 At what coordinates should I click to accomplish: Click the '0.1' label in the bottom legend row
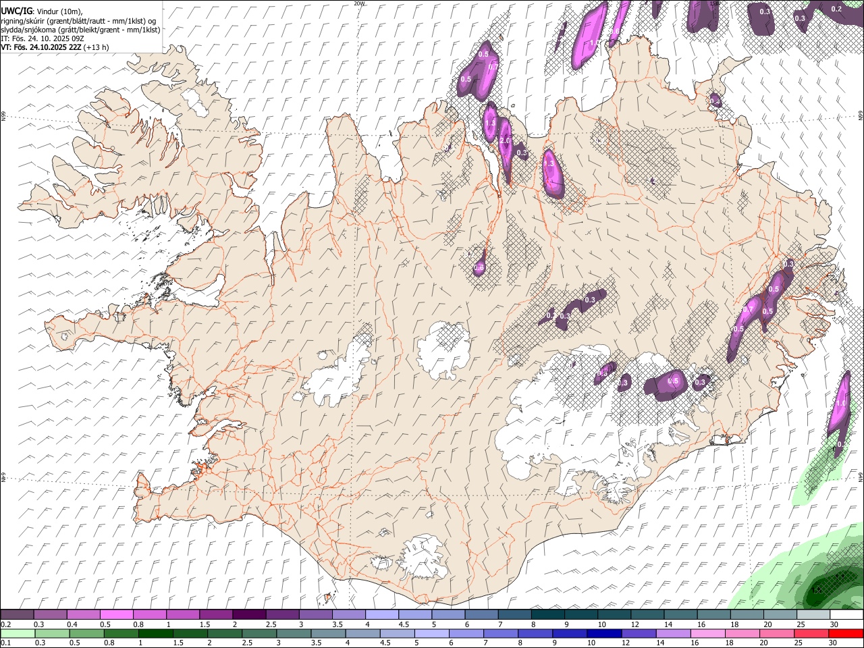pyautogui.click(x=5, y=643)
